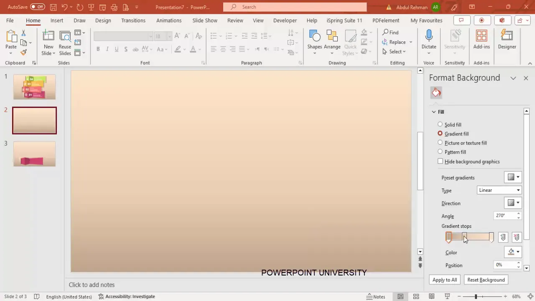Click Apply to All button
The width and height of the screenshot is (535, 301).
click(x=445, y=280)
